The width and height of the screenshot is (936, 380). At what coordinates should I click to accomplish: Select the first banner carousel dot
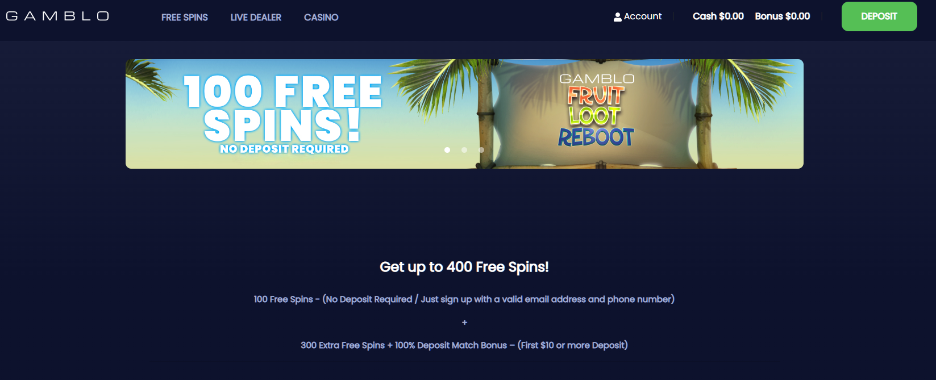click(447, 150)
